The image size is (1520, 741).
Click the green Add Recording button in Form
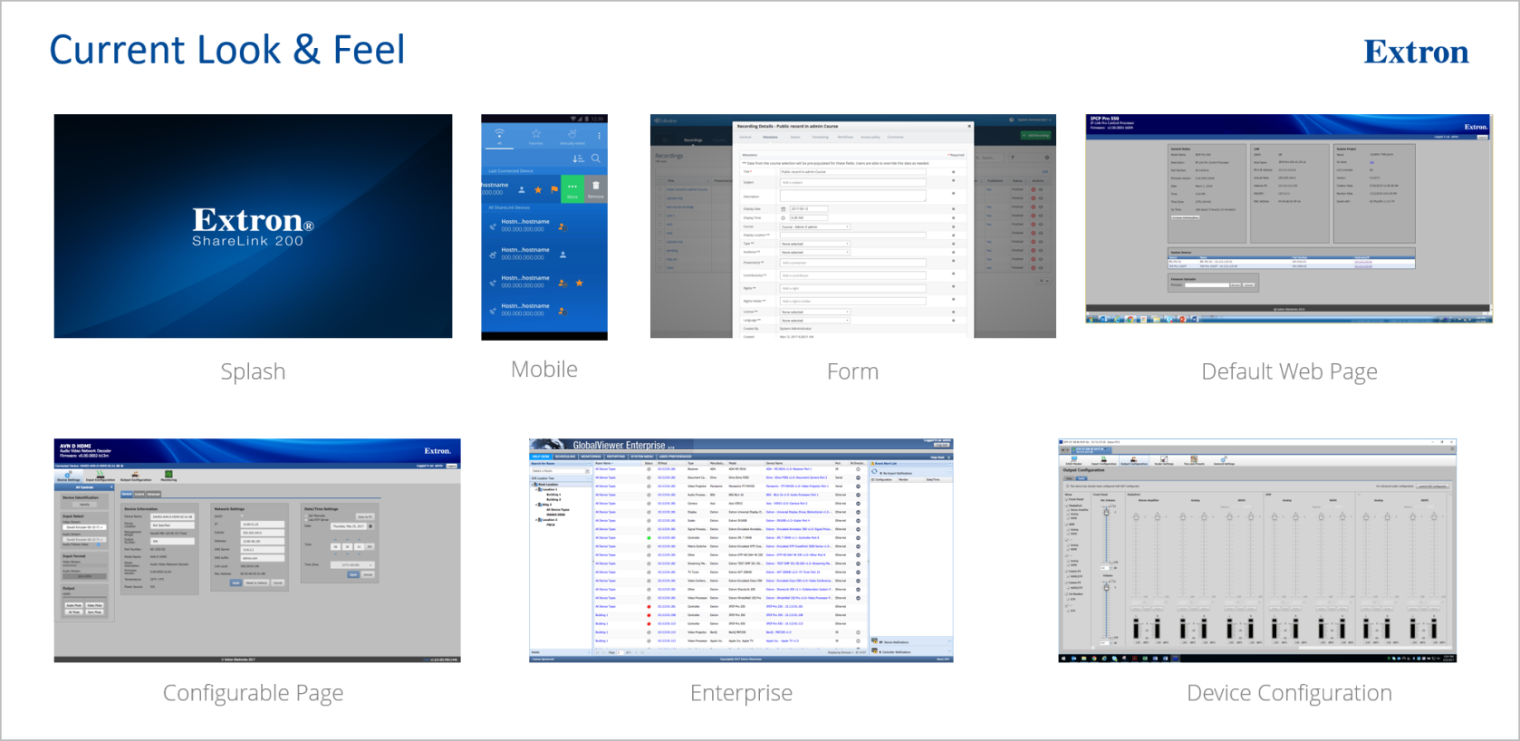click(x=1035, y=135)
